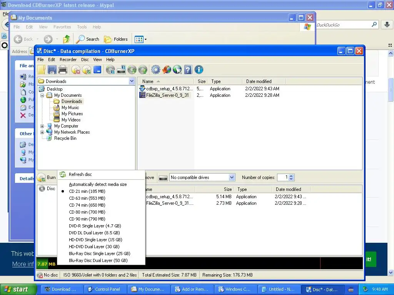
Task: Click the FileZilla_Server file icon in upper list
Action: [142, 95]
